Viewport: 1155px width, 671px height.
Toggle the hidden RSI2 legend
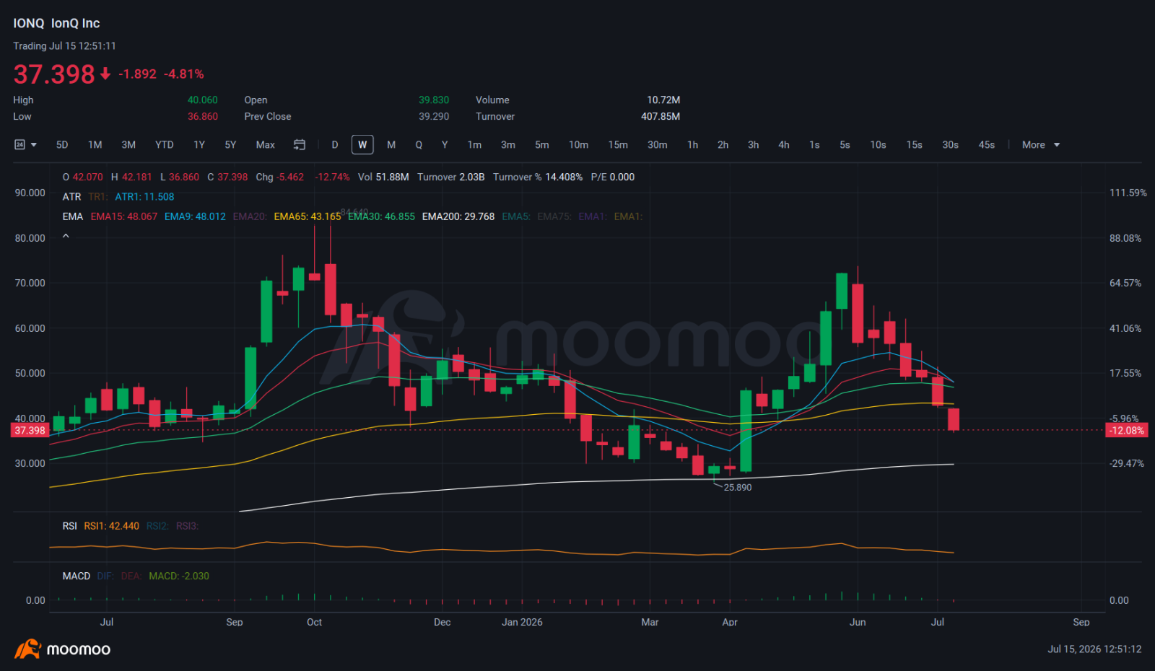pyautogui.click(x=157, y=526)
